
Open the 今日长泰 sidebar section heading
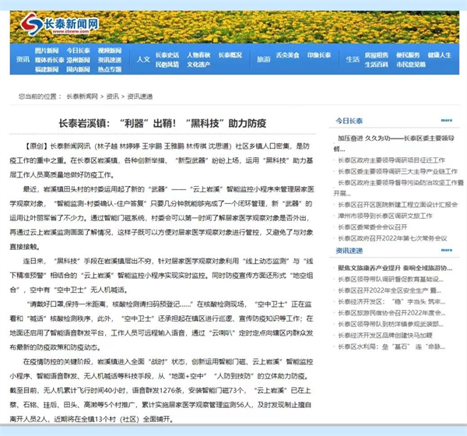point(349,121)
